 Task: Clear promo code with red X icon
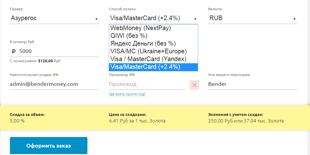pyautogui.click(x=194, y=85)
